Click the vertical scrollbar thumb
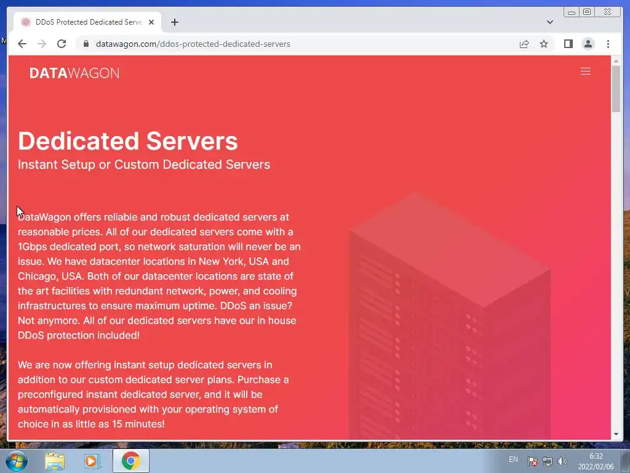 616,89
